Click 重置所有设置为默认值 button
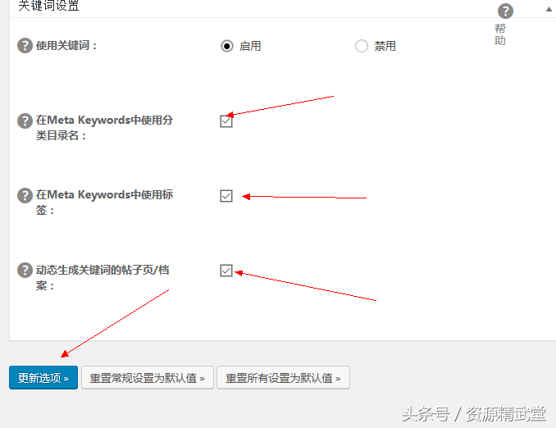The height and width of the screenshot is (428, 556). pyautogui.click(x=283, y=378)
